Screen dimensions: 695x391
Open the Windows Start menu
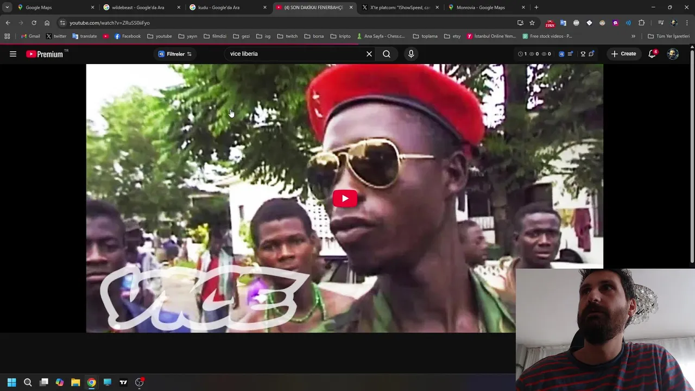(11, 382)
